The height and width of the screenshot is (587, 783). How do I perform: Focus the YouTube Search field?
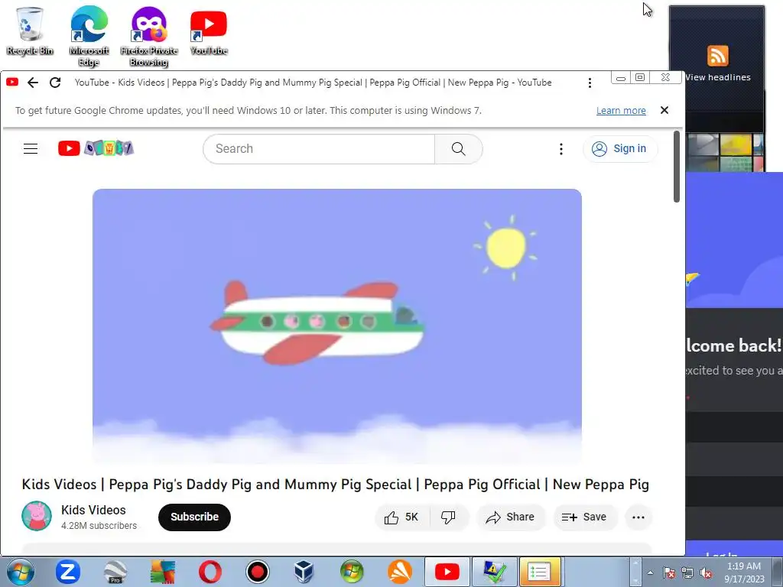tap(319, 149)
